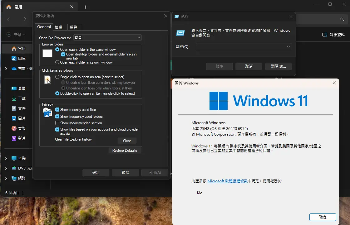Close the 關於 Windows dialog
350x225 pixels.
tap(334, 83)
